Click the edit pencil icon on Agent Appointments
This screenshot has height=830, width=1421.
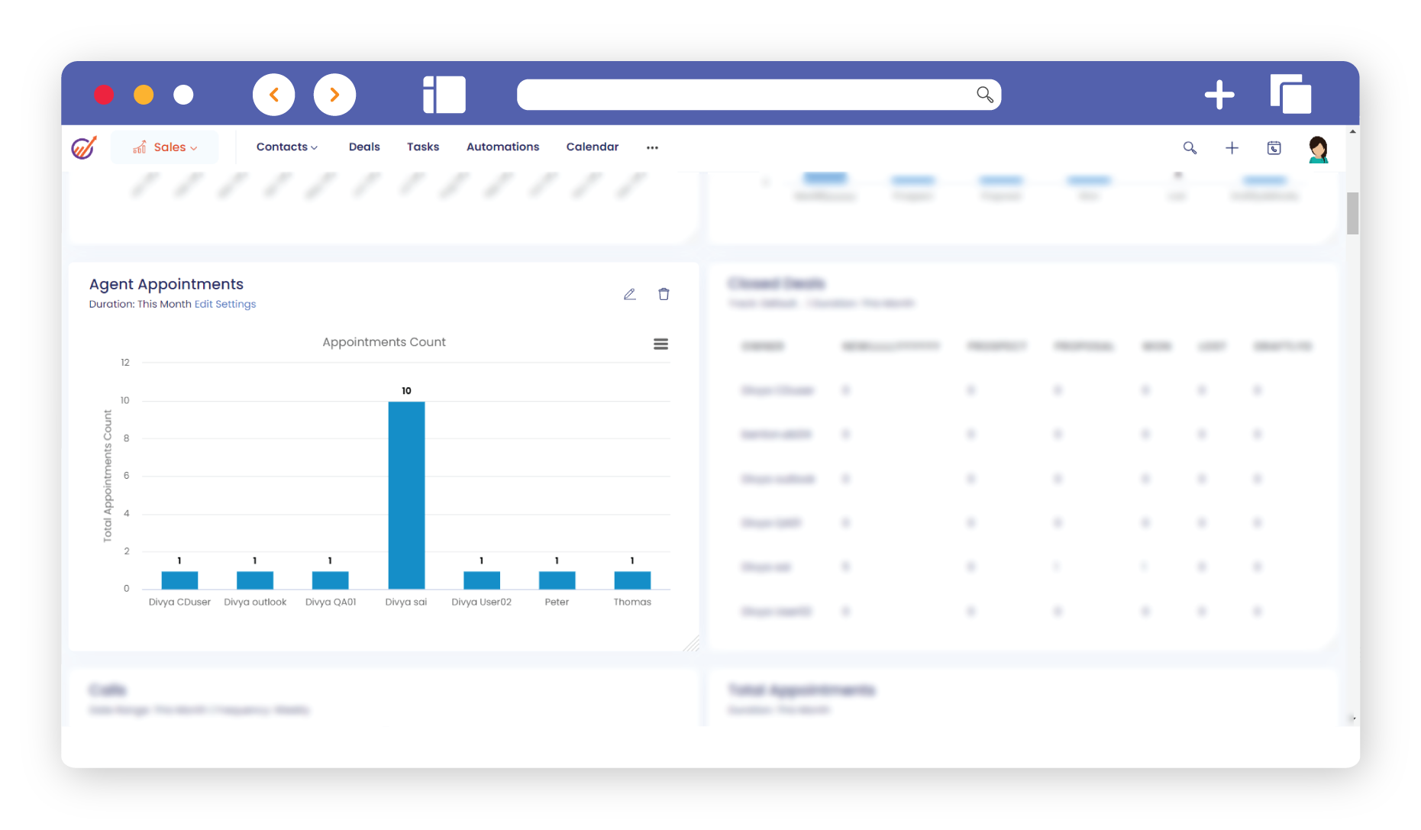click(629, 295)
